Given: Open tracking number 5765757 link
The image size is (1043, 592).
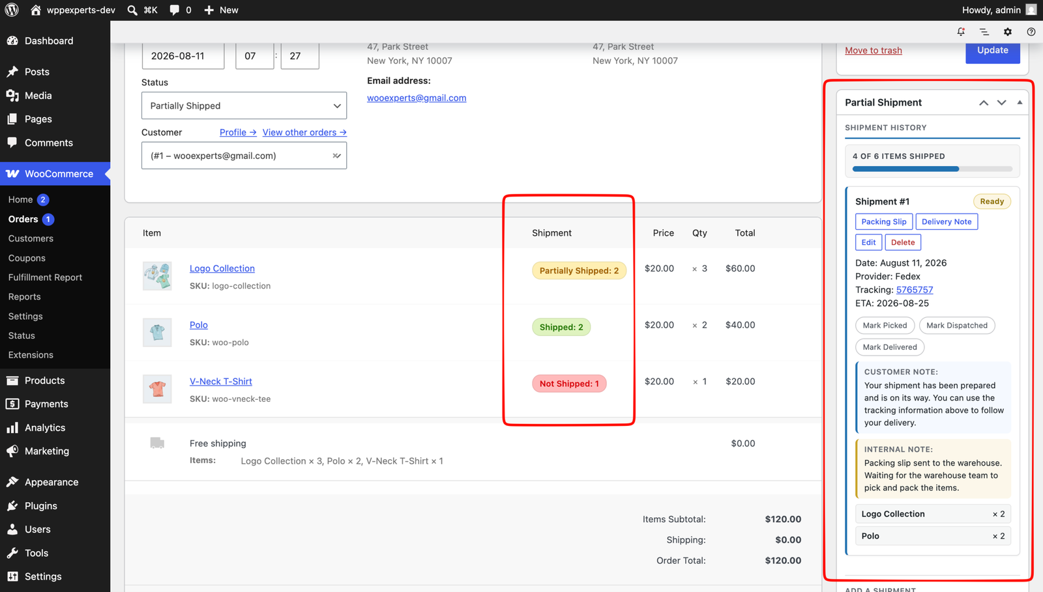Looking at the screenshot, I should [x=915, y=290].
